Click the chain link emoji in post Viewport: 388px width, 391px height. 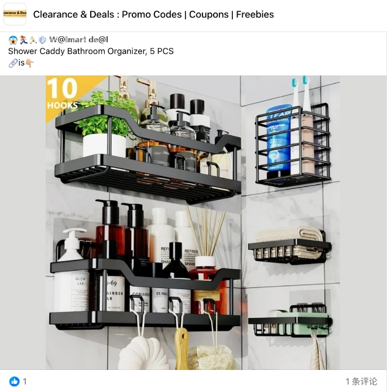click(13, 63)
